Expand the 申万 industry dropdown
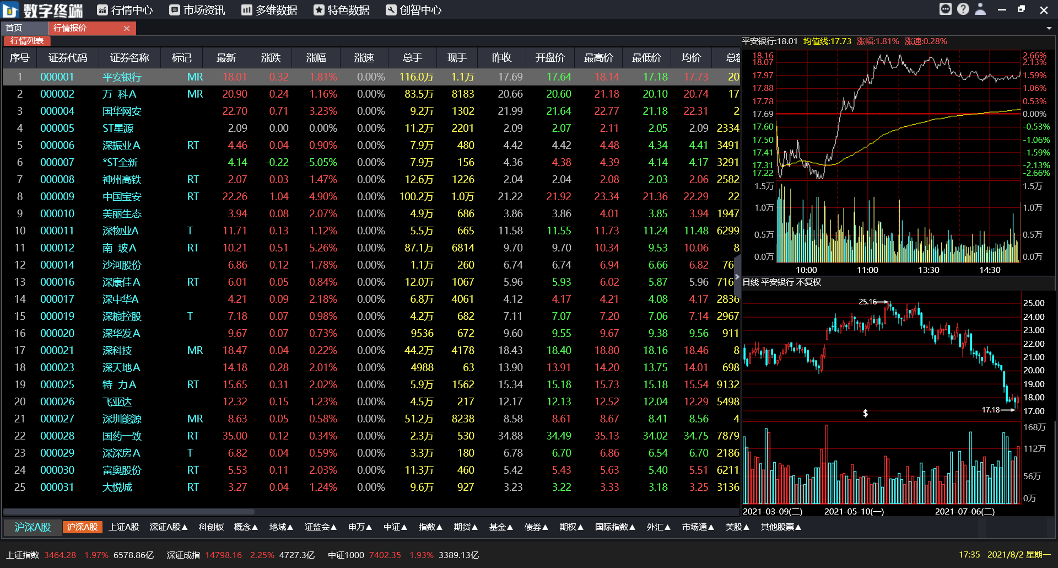 (x=359, y=527)
